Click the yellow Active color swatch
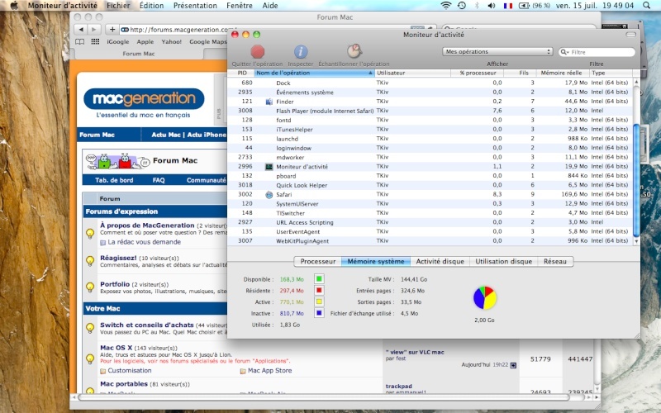Image resolution: width=661 pixels, height=413 pixels. (319, 301)
